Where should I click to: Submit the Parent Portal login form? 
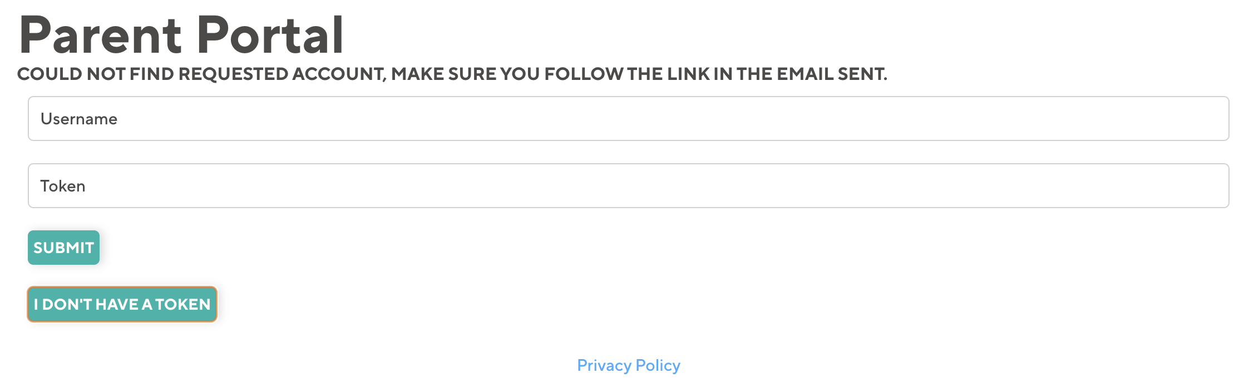63,248
